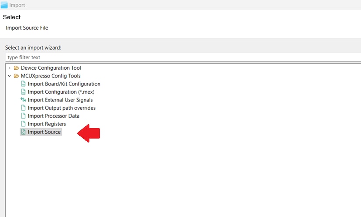Click the Import External User Signals icon
The width and height of the screenshot is (361, 217).
[23, 100]
